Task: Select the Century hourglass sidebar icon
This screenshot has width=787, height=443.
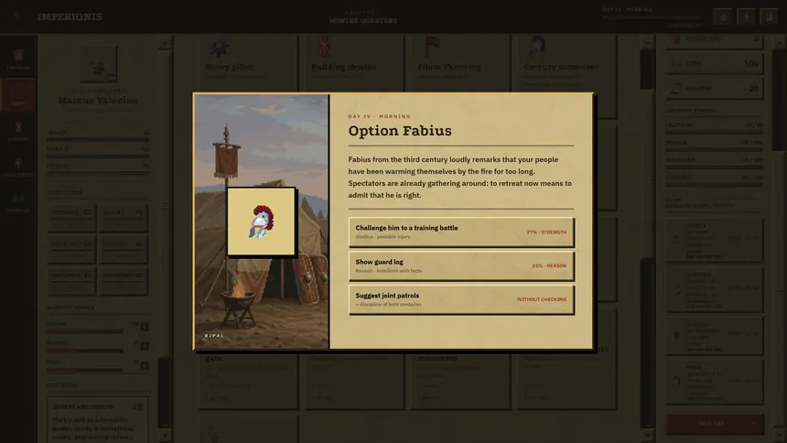Action: [18, 131]
